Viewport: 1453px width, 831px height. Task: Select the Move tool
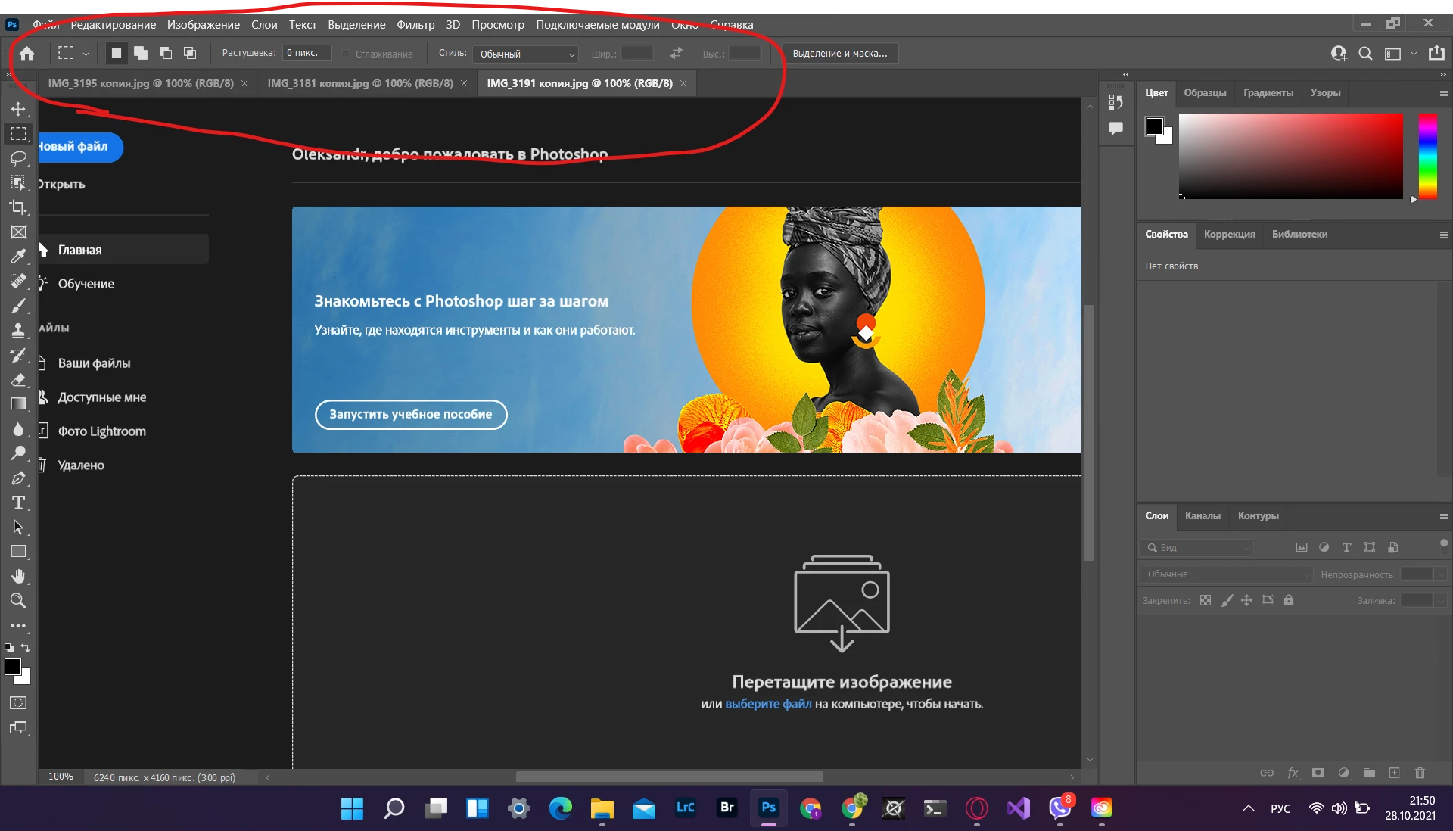click(18, 109)
